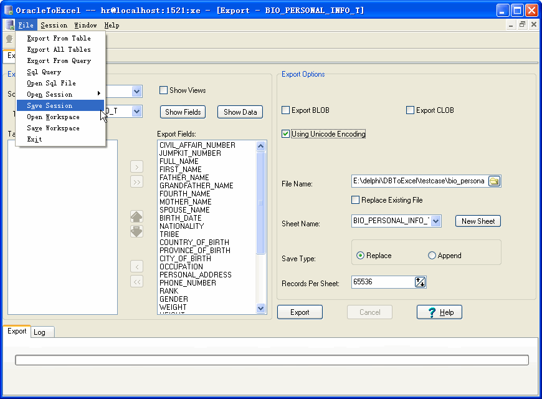Viewport: 542px width, 399px height.
Task: Click the New Sheet button
Action: (478, 221)
